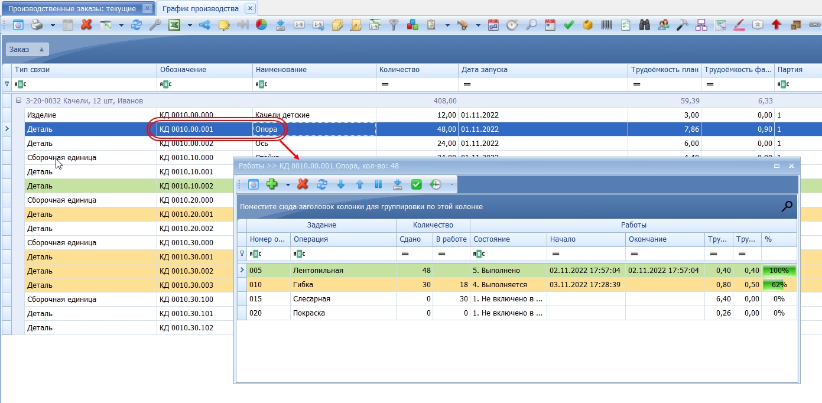Click the Заказ grouping column button
The width and height of the screenshot is (822, 403).
tap(27, 50)
